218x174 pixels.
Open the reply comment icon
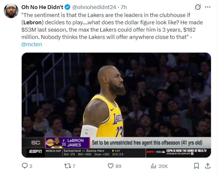(25, 166)
